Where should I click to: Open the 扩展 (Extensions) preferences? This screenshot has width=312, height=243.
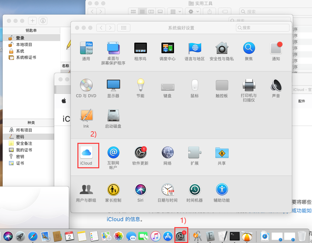tap(195, 156)
